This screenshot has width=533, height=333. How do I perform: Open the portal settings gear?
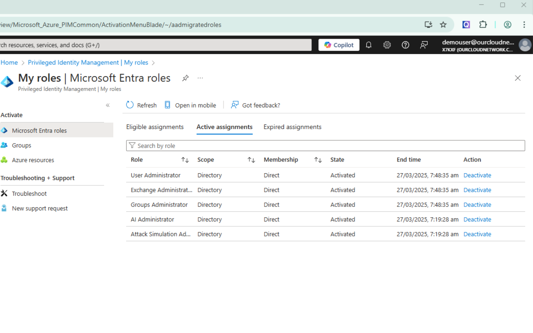click(x=387, y=45)
